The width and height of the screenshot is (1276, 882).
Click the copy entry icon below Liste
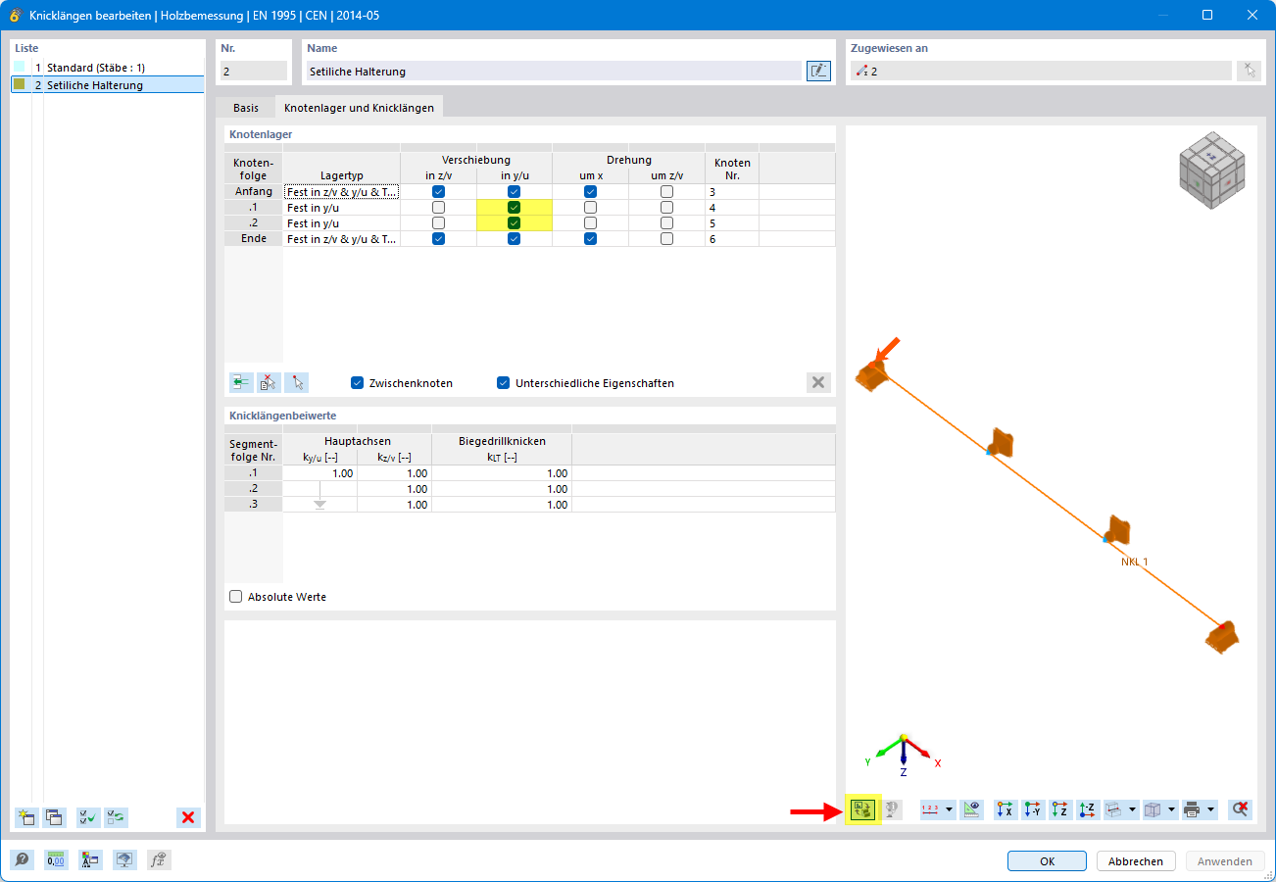54,817
